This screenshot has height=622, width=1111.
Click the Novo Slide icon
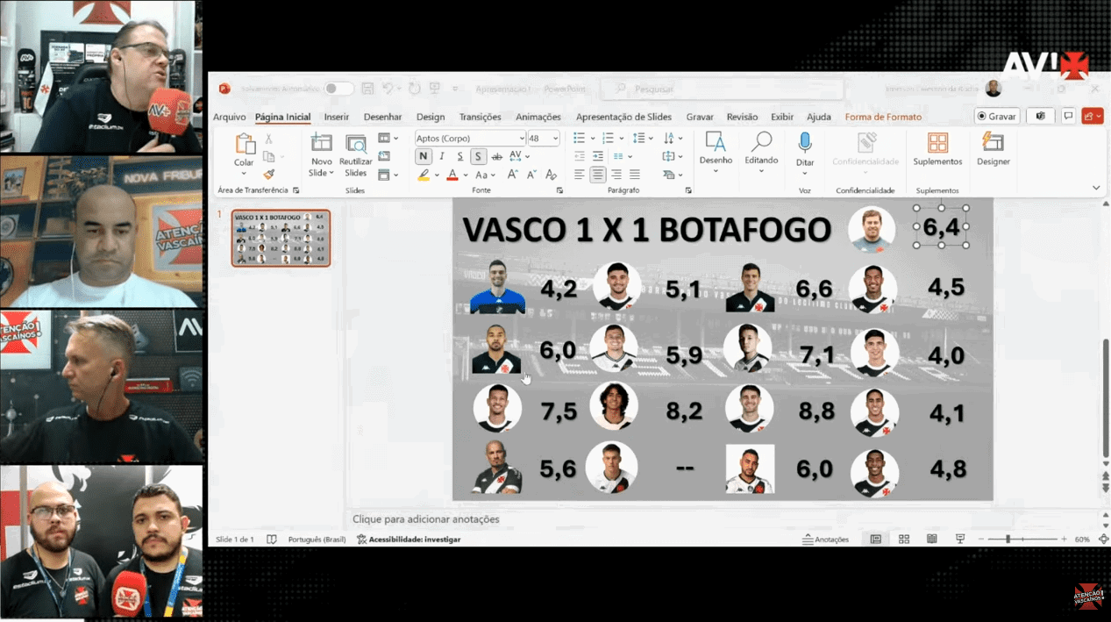321,144
